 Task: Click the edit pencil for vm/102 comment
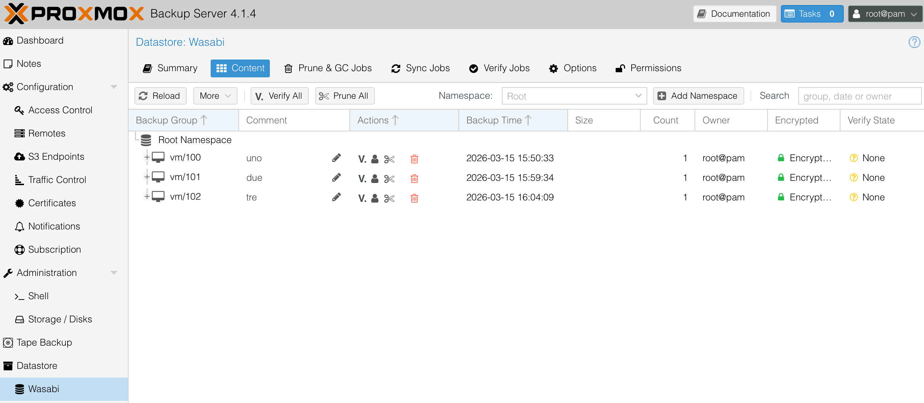click(336, 197)
